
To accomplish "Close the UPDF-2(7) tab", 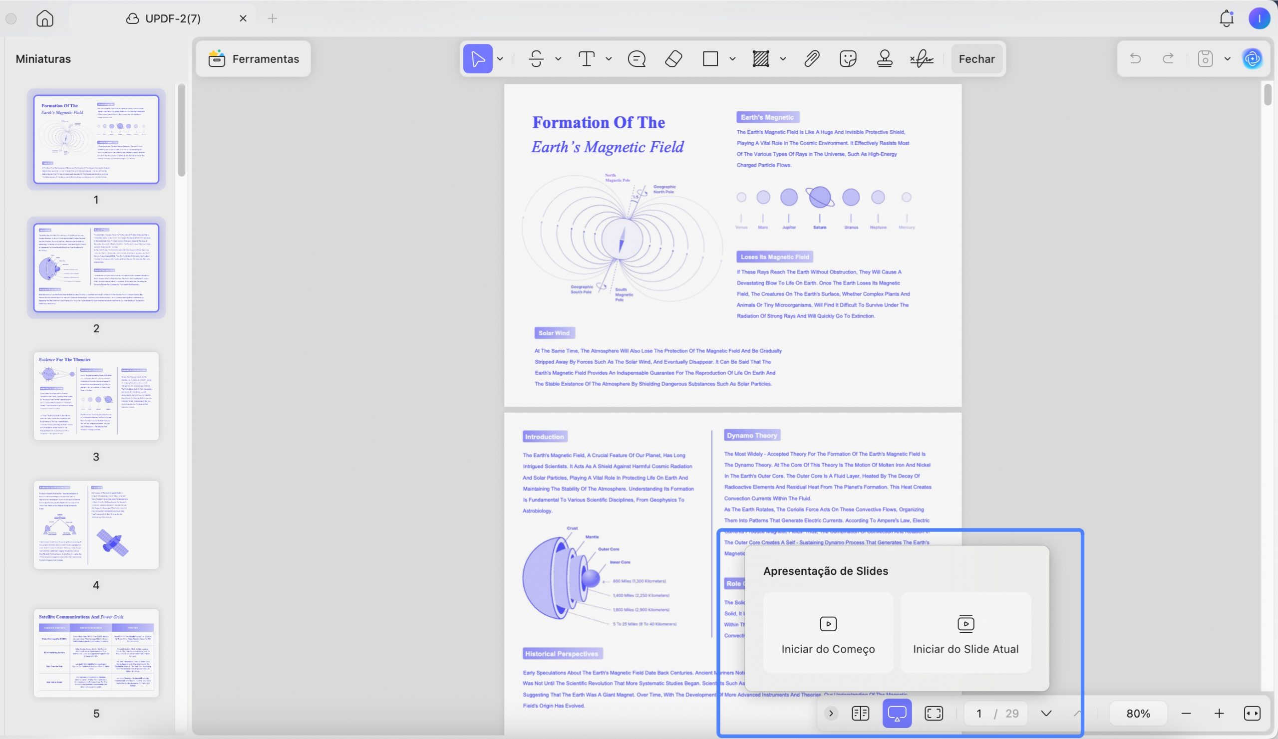I will coord(243,18).
